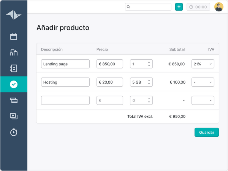Viewport: 228px width, 171px height.
Task: Start the 00:00 timer in the header
Action: pyautogui.click(x=198, y=7)
